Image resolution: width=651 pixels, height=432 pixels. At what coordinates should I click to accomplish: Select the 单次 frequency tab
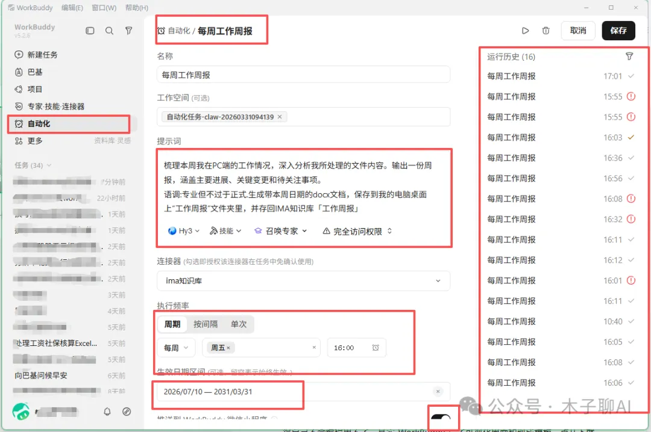point(238,324)
